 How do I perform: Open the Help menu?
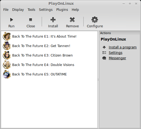coord(75,9)
